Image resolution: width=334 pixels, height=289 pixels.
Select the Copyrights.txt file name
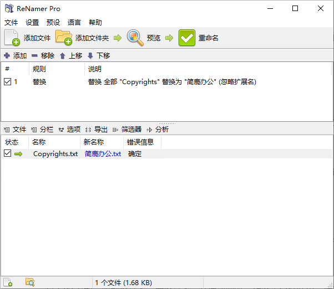(55, 154)
